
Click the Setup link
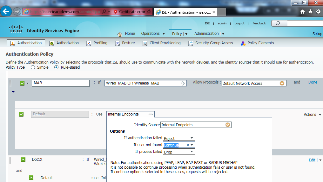point(317,34)
